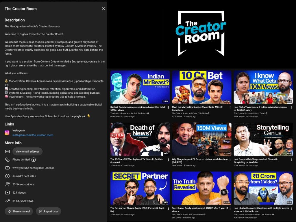Viewport: 296px width, 222px height.
Task: Click the YouTube channel URL icon
Action: (7, 168)
